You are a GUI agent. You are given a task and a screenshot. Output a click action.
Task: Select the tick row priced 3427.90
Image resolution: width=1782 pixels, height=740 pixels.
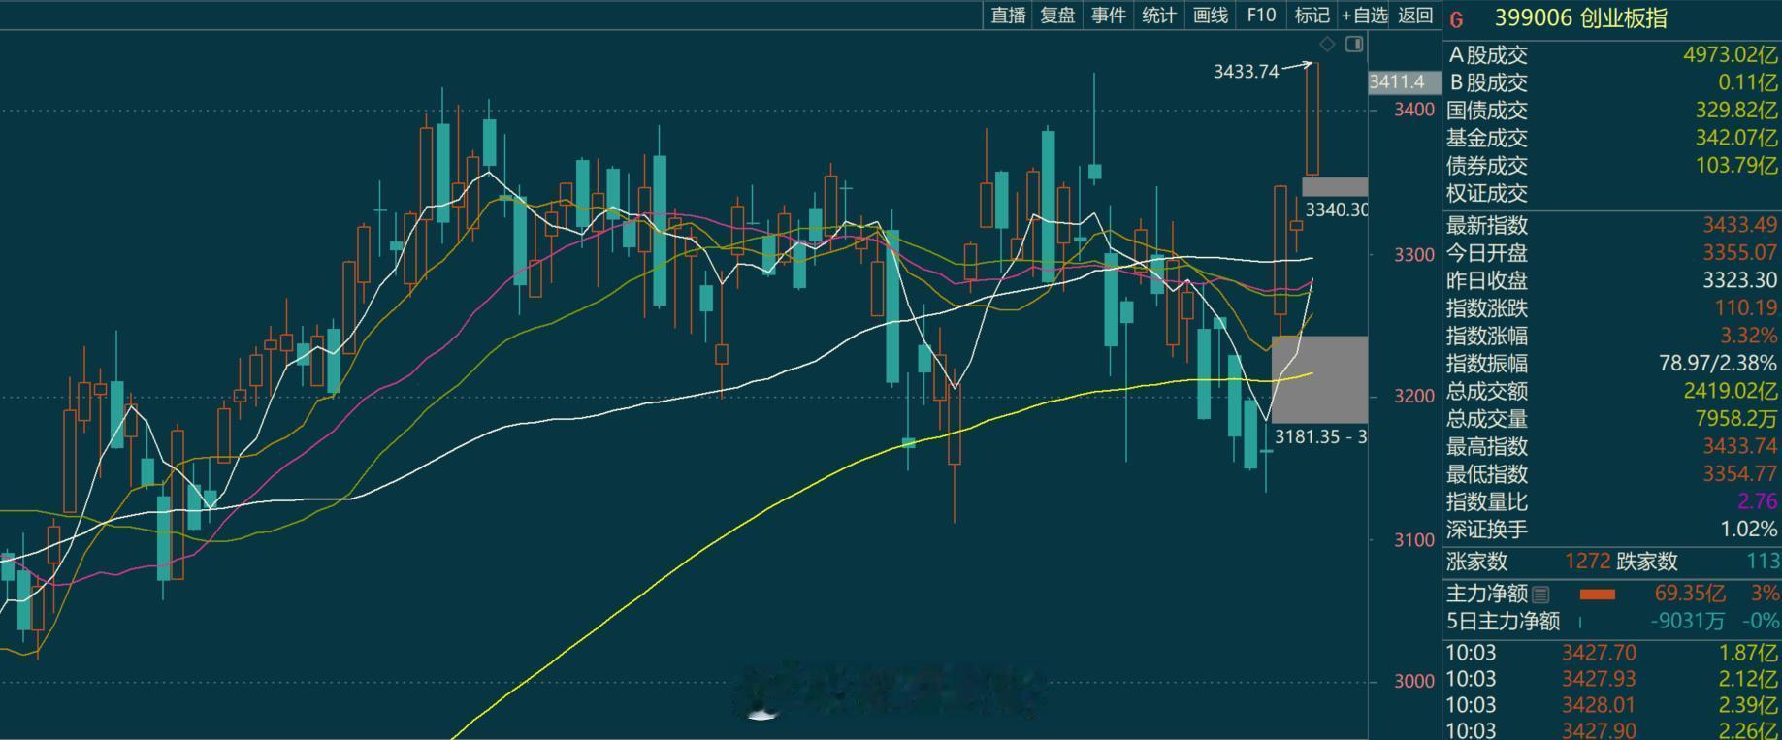(1612, 730)
